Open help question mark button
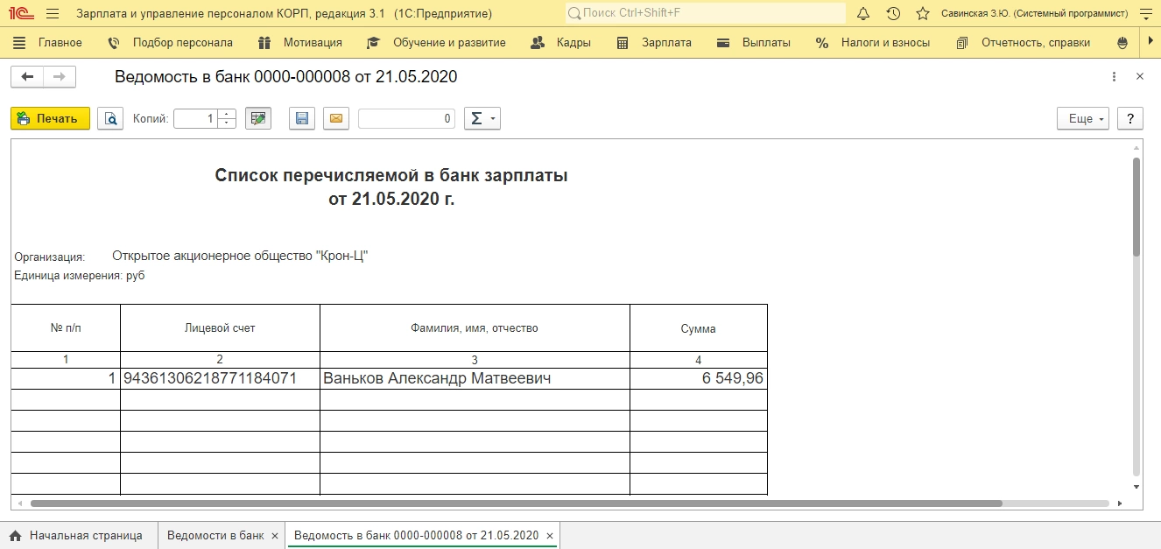The image size is (1161, 549). pos(1130,118)
